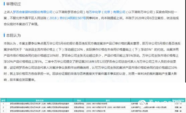Click row number 2 cell
Screen dimensions: 186x113
[x=3, y=107]
